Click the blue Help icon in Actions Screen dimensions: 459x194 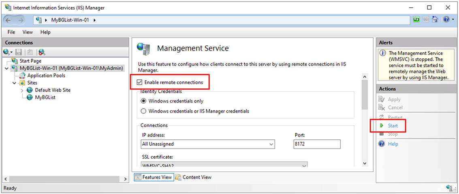coord(381,144)
